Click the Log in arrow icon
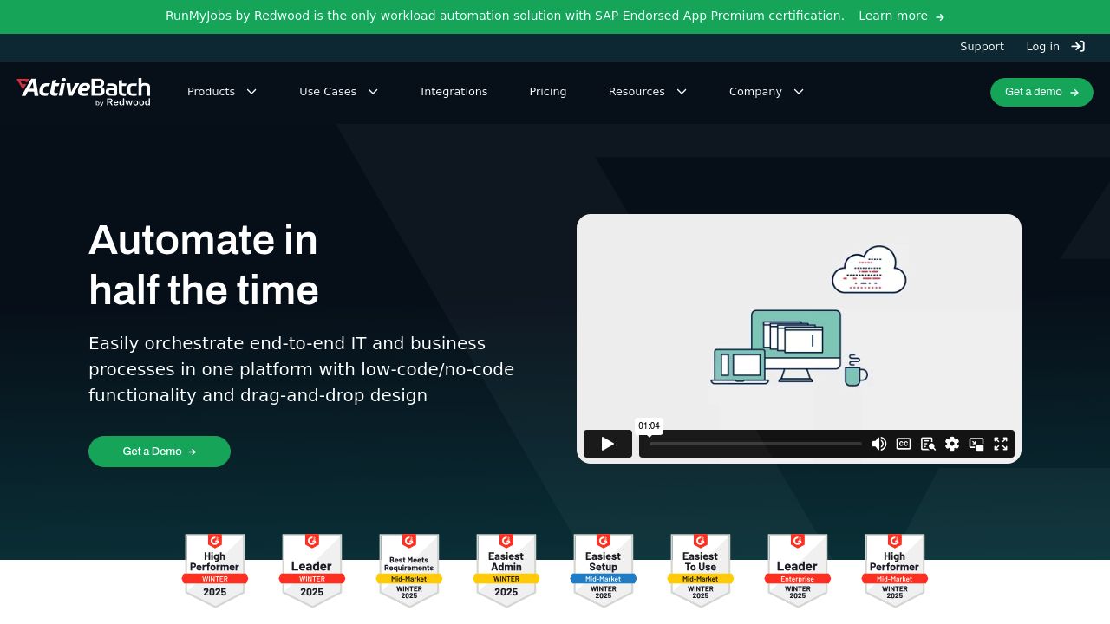Viewport: 1110px width, 624px height. coord(1078,47)
